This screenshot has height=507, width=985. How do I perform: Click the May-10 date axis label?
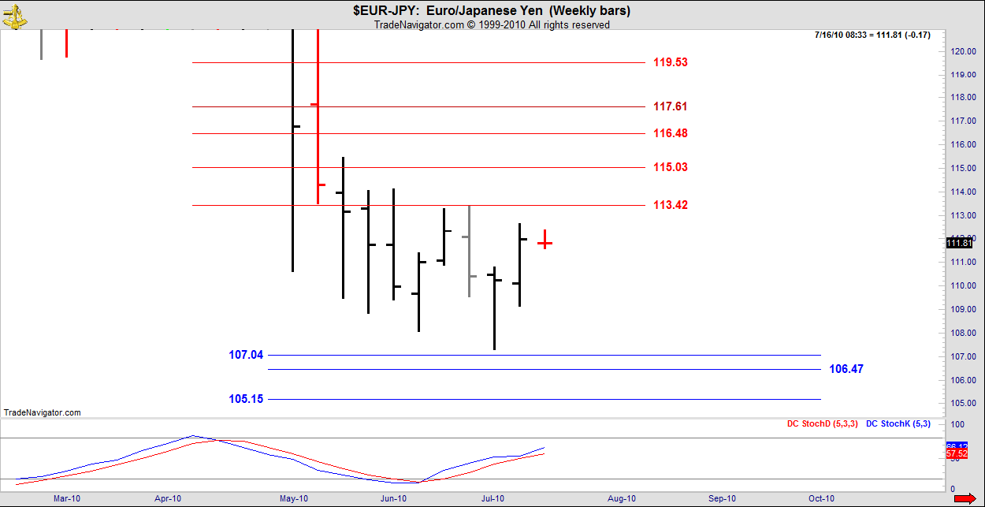293,498
